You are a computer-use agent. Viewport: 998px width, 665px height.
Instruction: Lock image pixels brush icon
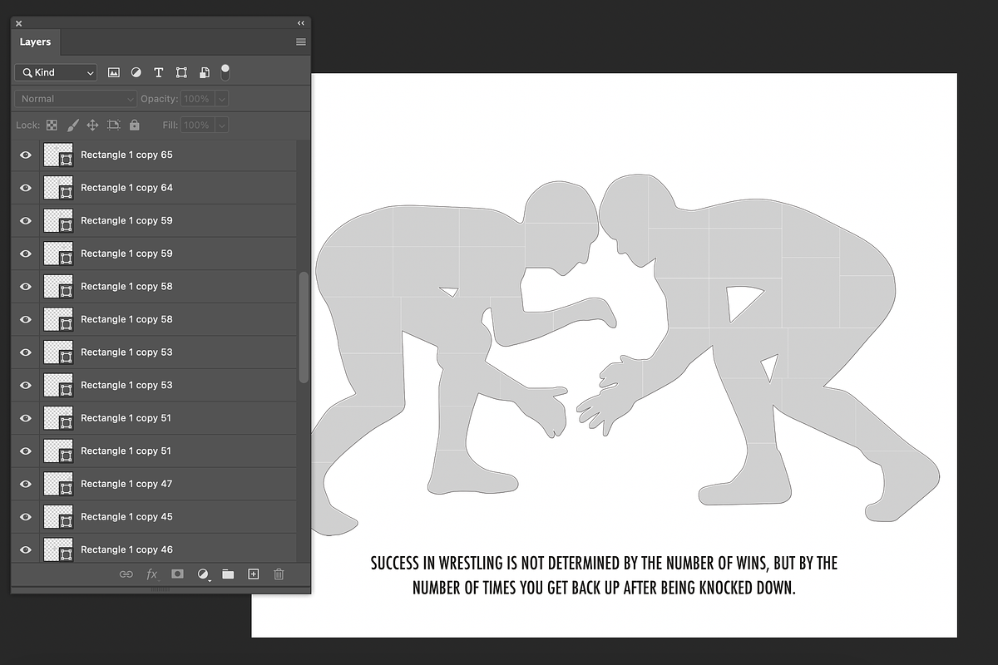click(72, 125)
